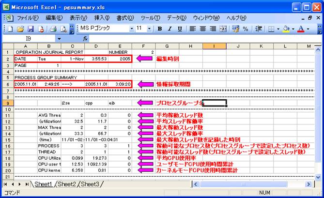Click horizontal scrollbar right arrow
Image resolution: width=324 pixels, height=198 pixels.
point(309,184)
